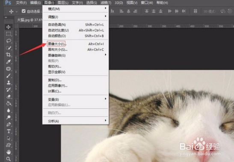Open the tool preset dropdown arrow

[x=17, y=12]
